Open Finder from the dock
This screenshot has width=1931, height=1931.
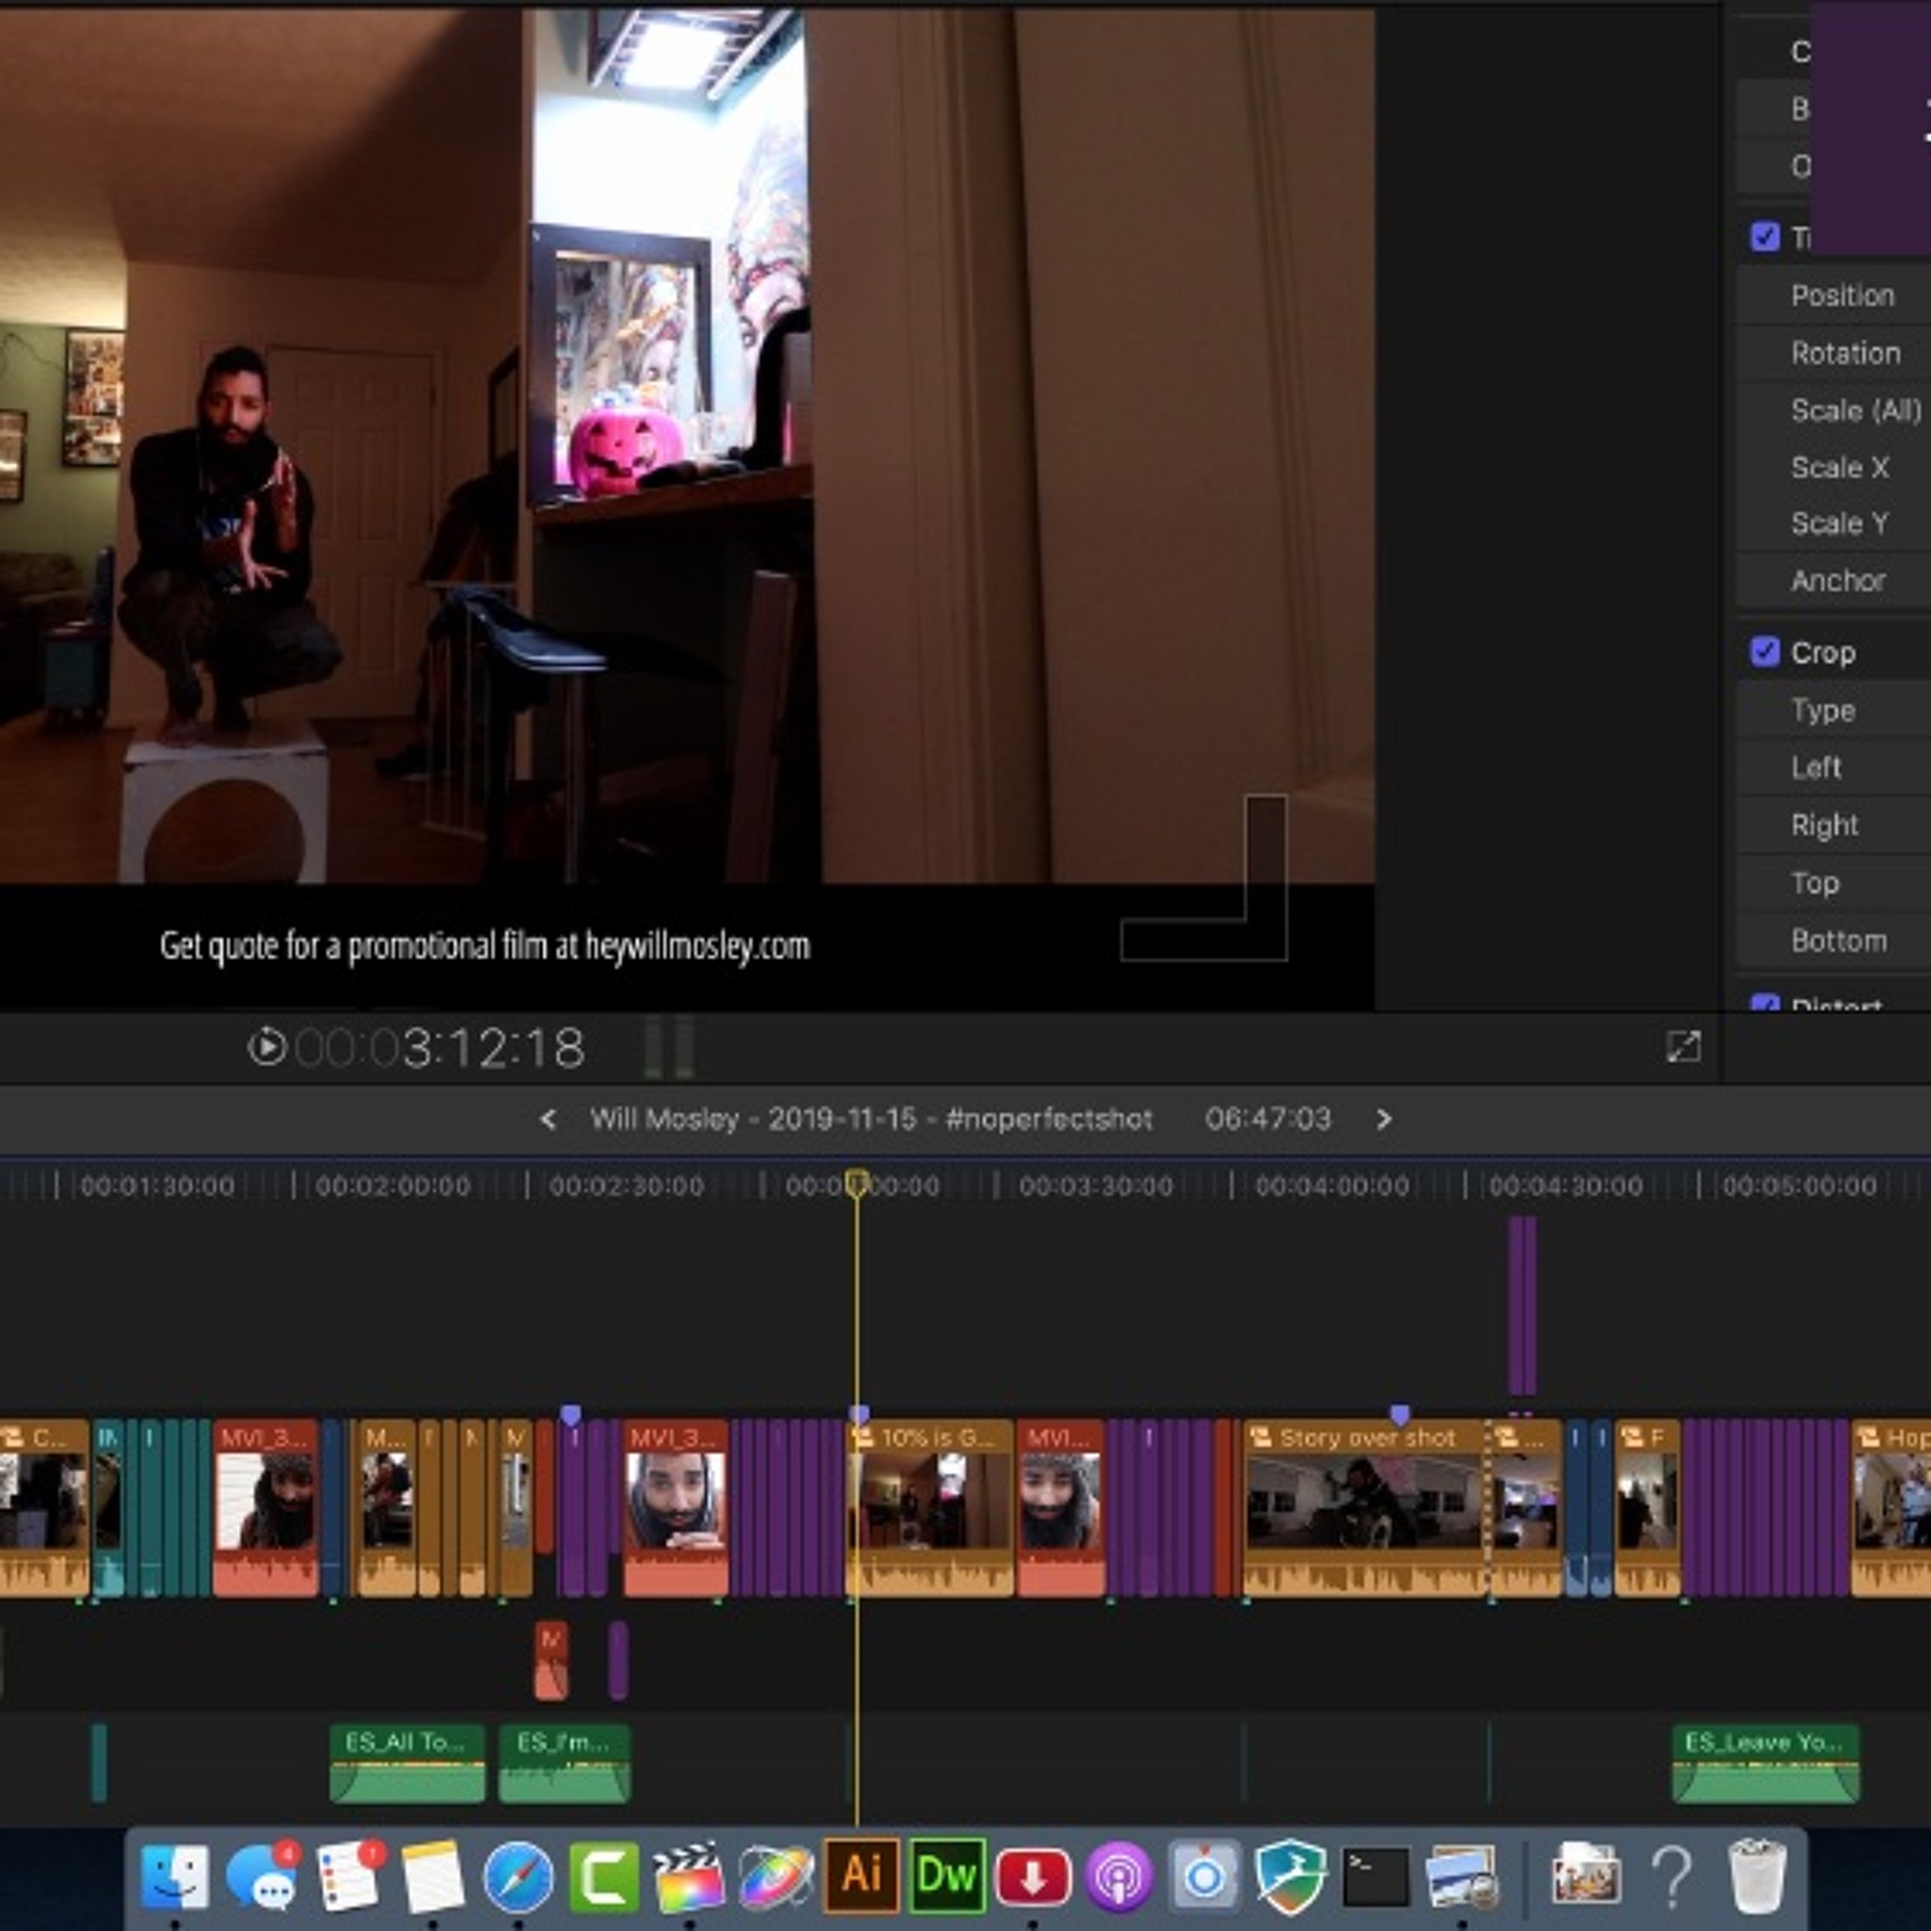(175, 1876)
